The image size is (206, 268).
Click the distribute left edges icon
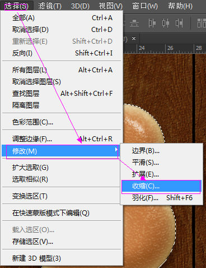click(x=152, y=23)
